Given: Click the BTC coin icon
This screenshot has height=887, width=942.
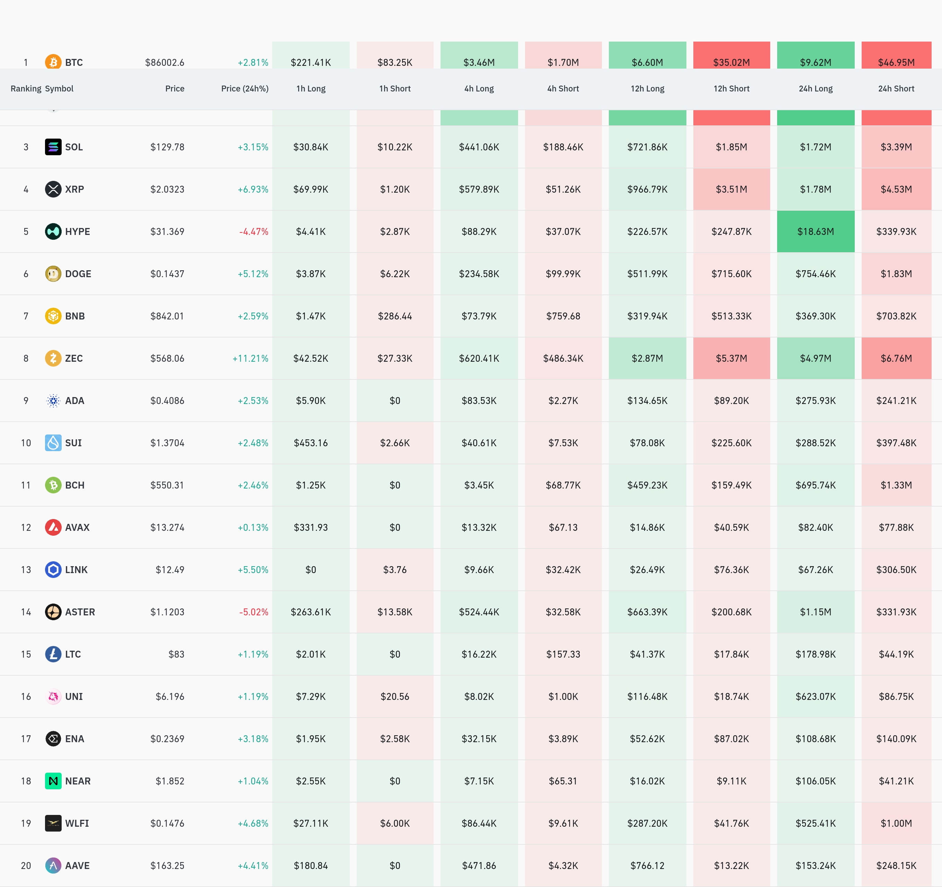Looking at the screenshot, I should [53, 62].
